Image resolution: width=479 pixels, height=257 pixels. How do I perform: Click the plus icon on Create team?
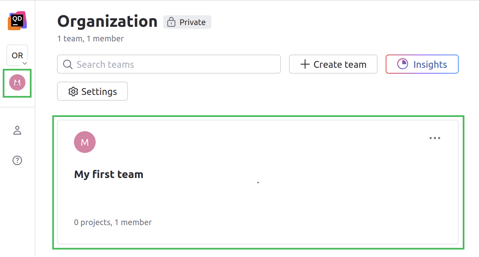[x=305, y=64]
